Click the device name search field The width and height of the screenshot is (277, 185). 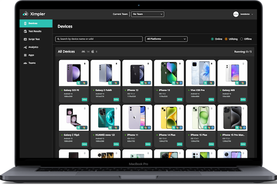pos(99,39)
